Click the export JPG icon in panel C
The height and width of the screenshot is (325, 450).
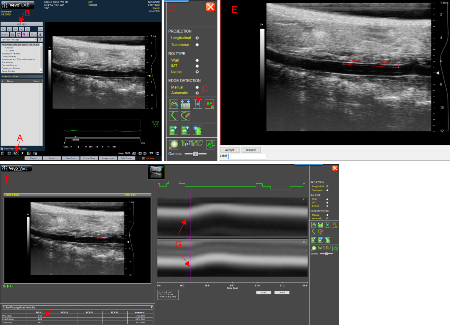185,130
